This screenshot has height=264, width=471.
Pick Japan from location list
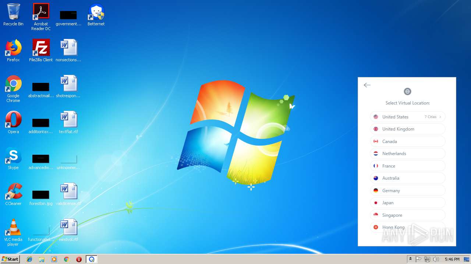[x=408, y=203]
